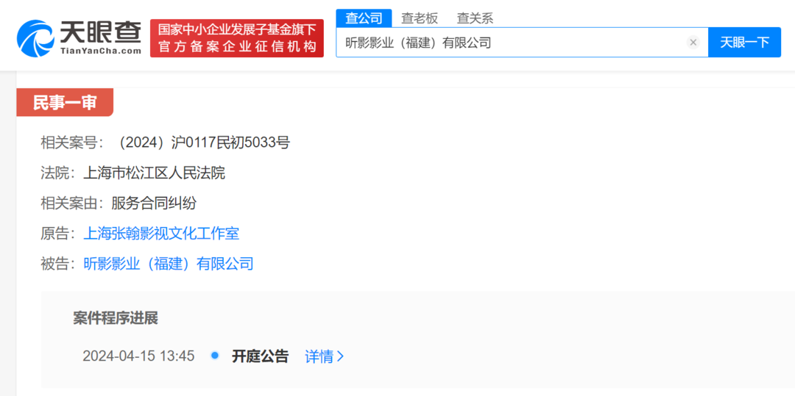795x396 pixels.
Task: Open defendant 昕影影业（福建）有限公司 link
Action: 169,264
